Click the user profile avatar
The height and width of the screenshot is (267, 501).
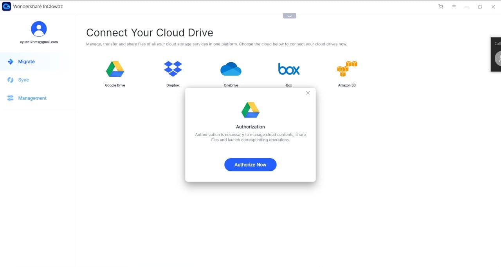coord(39,29)
